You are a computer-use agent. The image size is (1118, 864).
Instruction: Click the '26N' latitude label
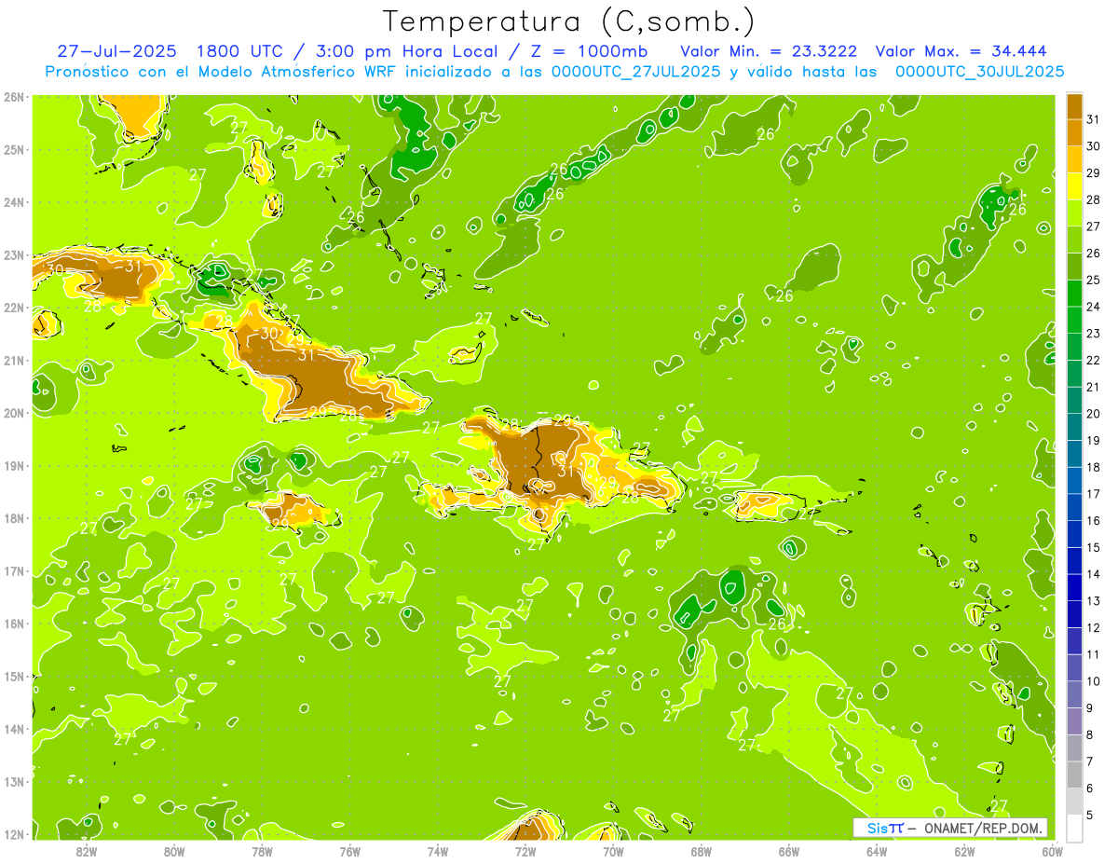click(13, 97)
